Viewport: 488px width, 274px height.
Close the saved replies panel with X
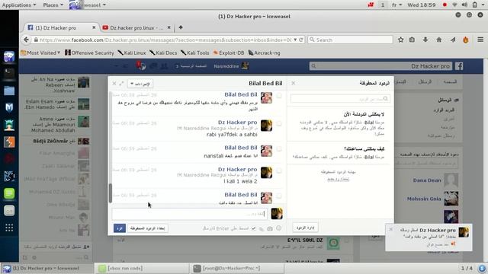coord(293,83)
